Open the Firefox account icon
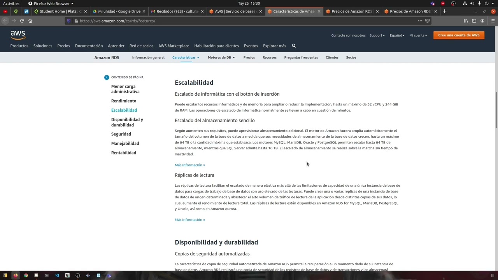This screenshot has width=498, height=280. click(482, 21)
